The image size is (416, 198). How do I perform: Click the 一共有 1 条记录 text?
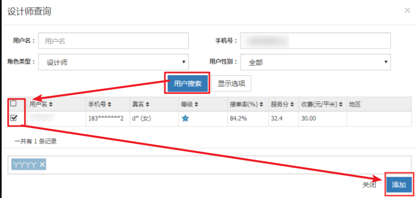tap(36, 141)
